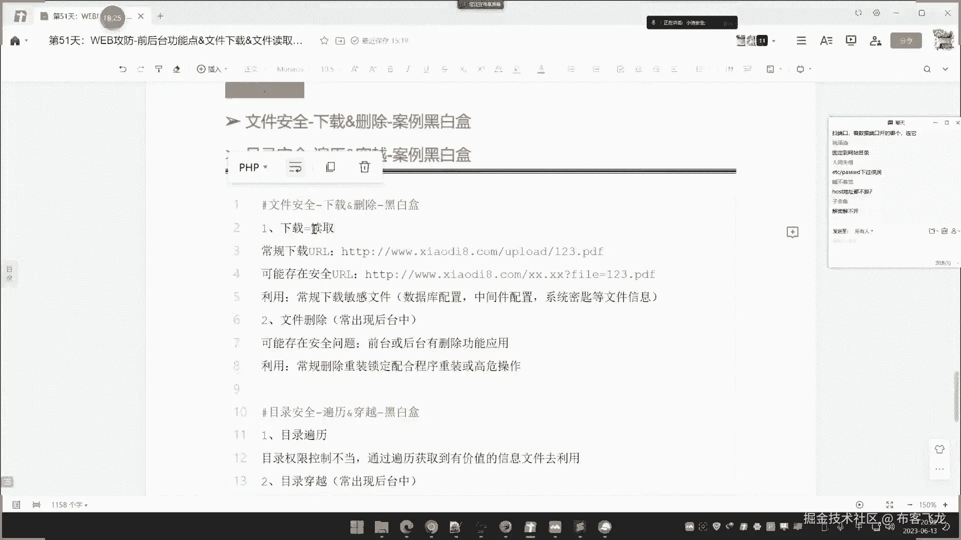This screenshot has width=961, height=540.
Task: Toggle italic formatting
Action: click(x=408, y=69)
